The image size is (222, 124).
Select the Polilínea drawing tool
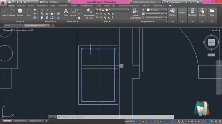tap(11, 12)
